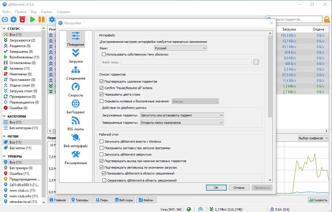Click the orange pause toolbar icon

coord(41,20)
